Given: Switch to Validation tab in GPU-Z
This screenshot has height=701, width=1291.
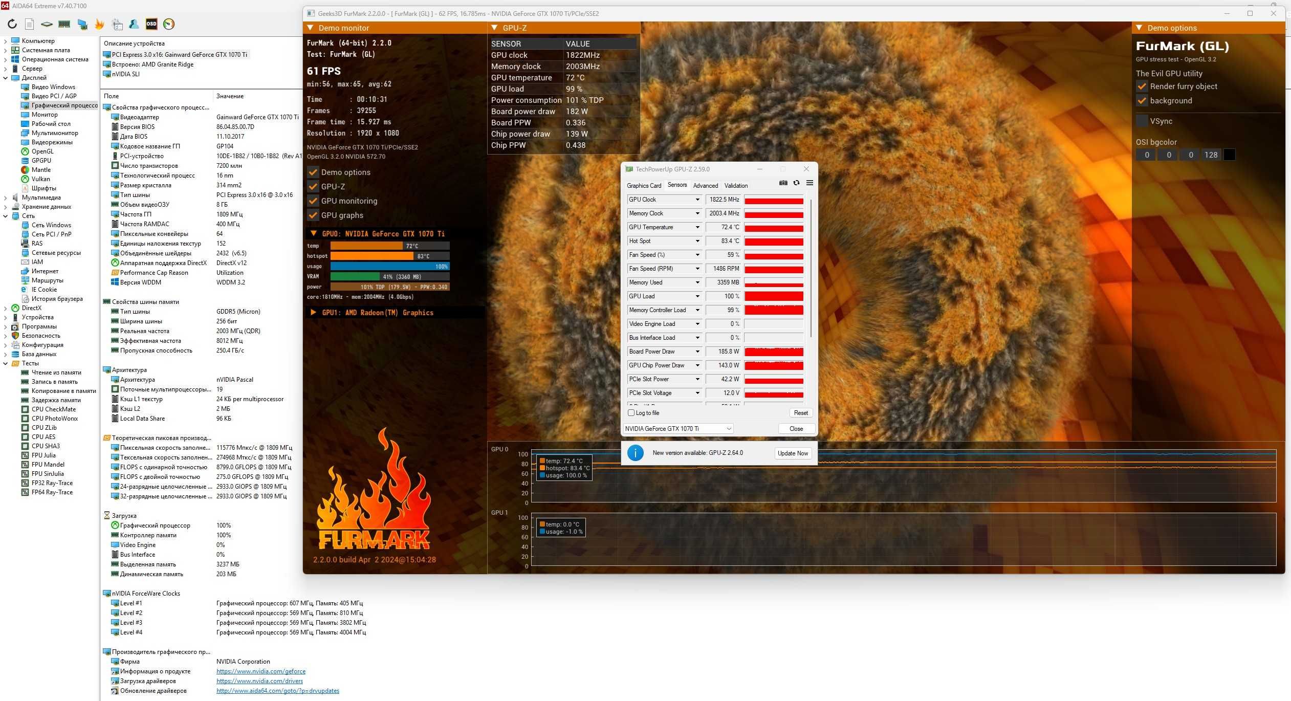Looking at the screenshot, I should [736, 186].
